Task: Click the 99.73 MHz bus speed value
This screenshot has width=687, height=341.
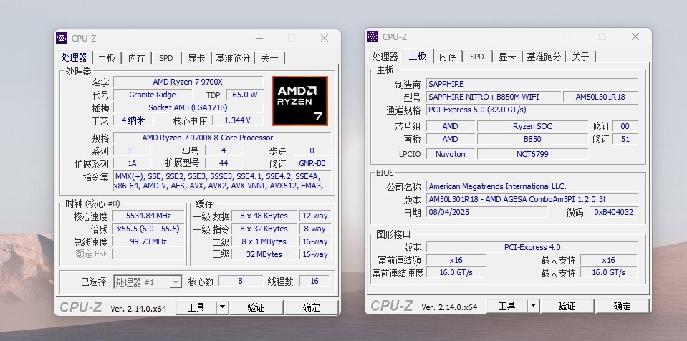Action: [x=148, y=241]
